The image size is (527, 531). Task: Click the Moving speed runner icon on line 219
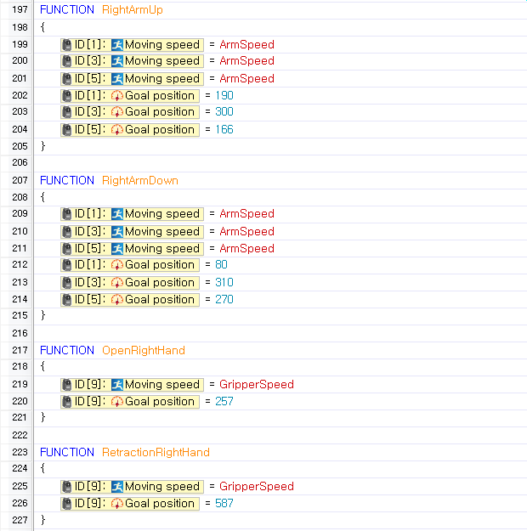tap(117, 384)
